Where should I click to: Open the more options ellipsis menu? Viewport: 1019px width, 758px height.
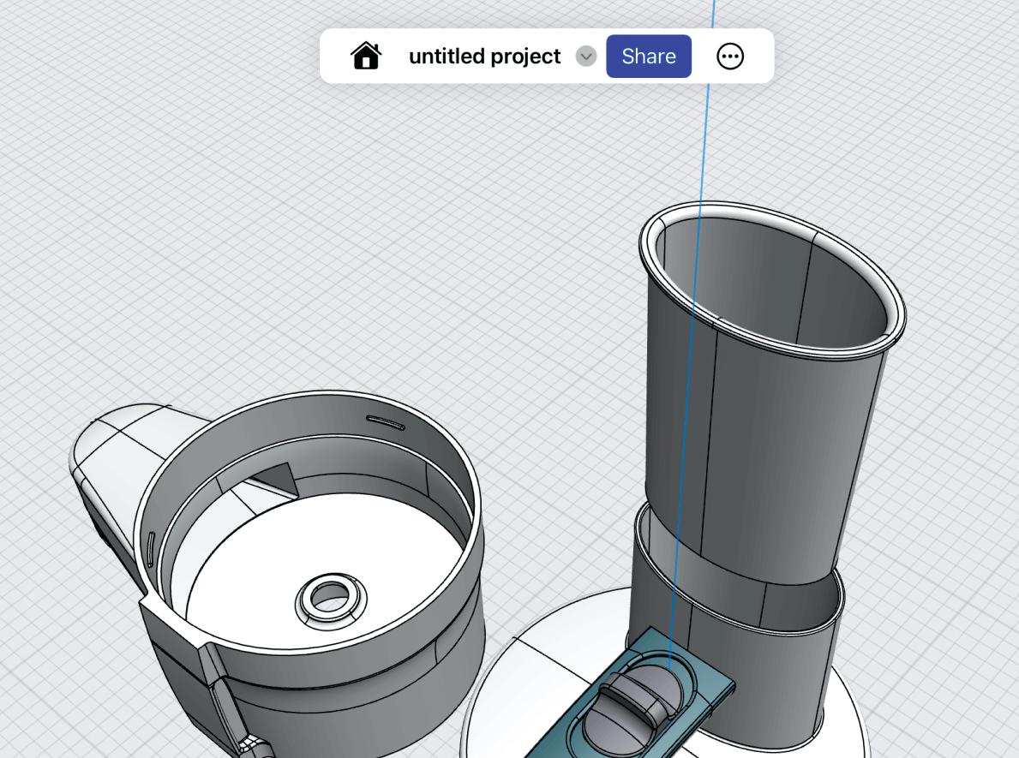[730, 57]
